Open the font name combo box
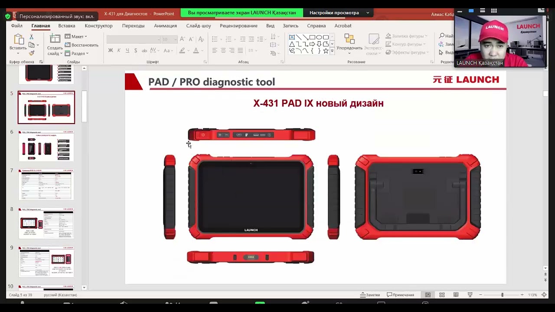Screen dimensions: 555x312 click(134, 39)
